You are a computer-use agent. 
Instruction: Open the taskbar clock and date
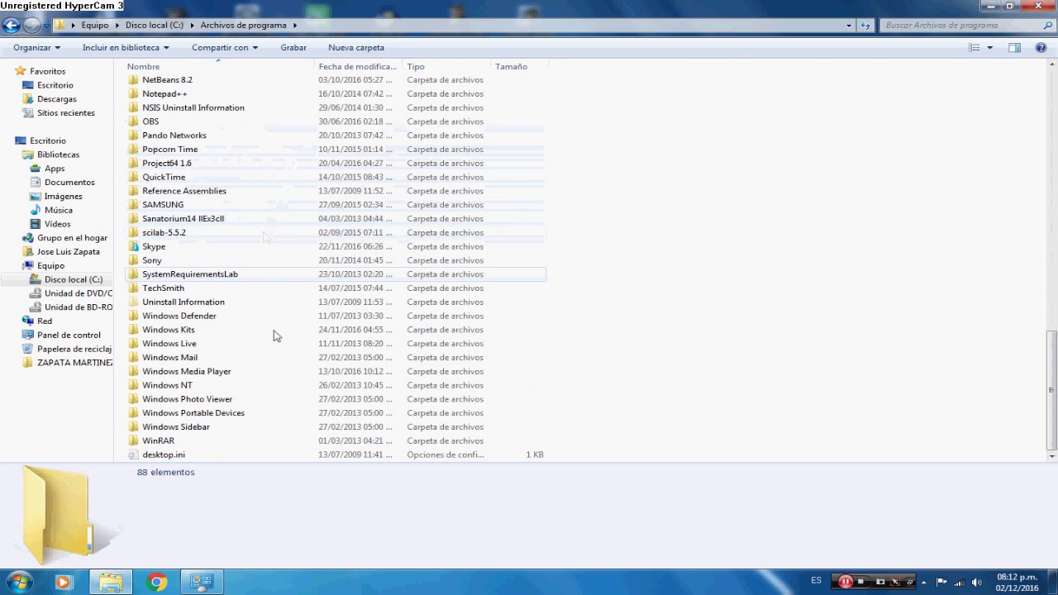tap(1017, 582)
